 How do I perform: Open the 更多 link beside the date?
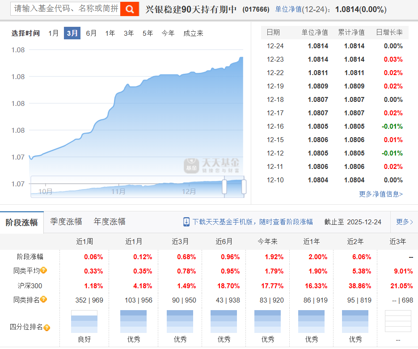pos(405,222)
